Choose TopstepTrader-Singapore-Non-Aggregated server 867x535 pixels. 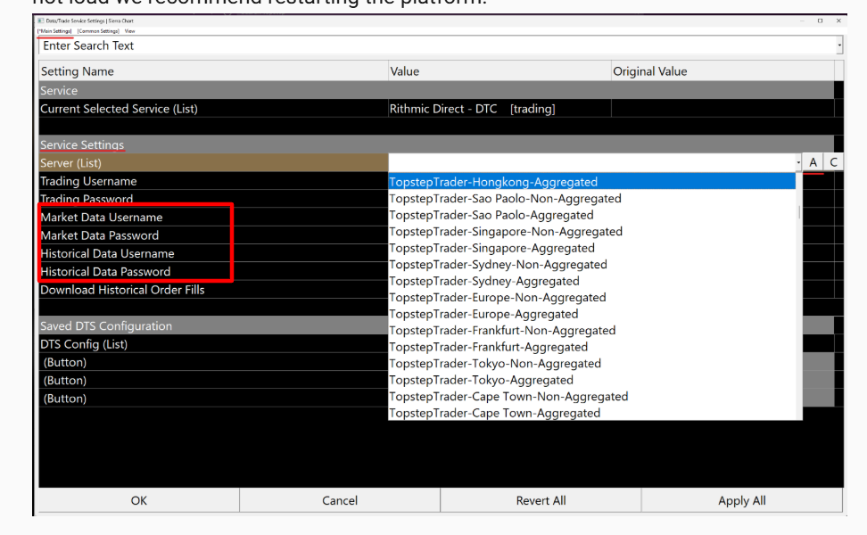[x=592, y=232]
